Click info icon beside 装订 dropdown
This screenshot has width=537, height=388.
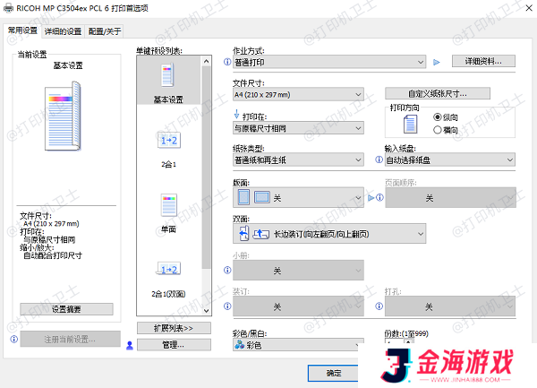click(227, 306)
